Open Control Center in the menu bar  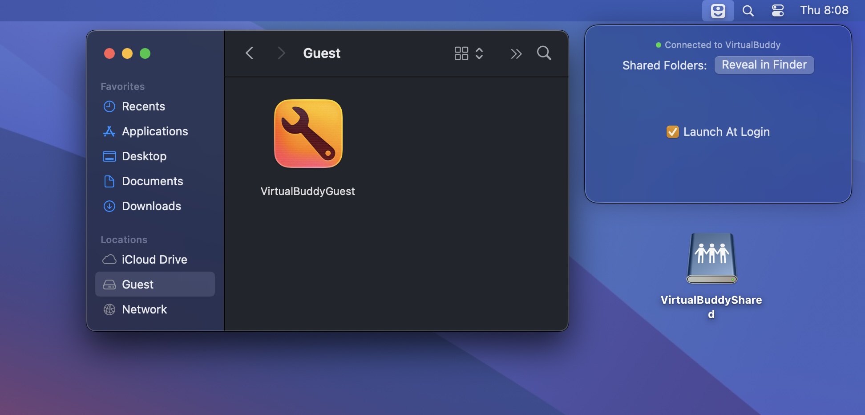(x=777, y=10)
